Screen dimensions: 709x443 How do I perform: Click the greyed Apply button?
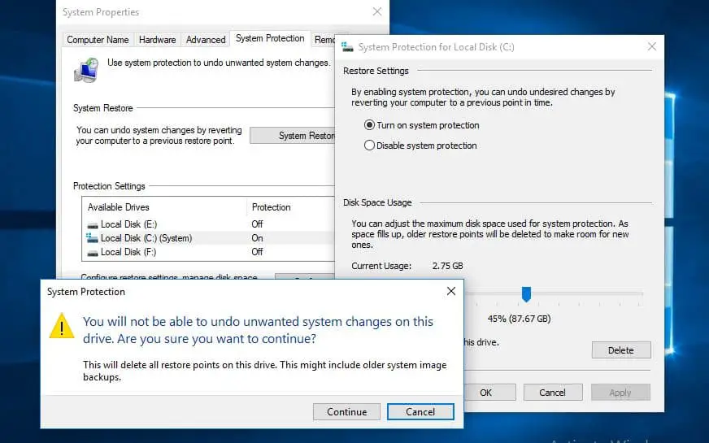(620, 393)
